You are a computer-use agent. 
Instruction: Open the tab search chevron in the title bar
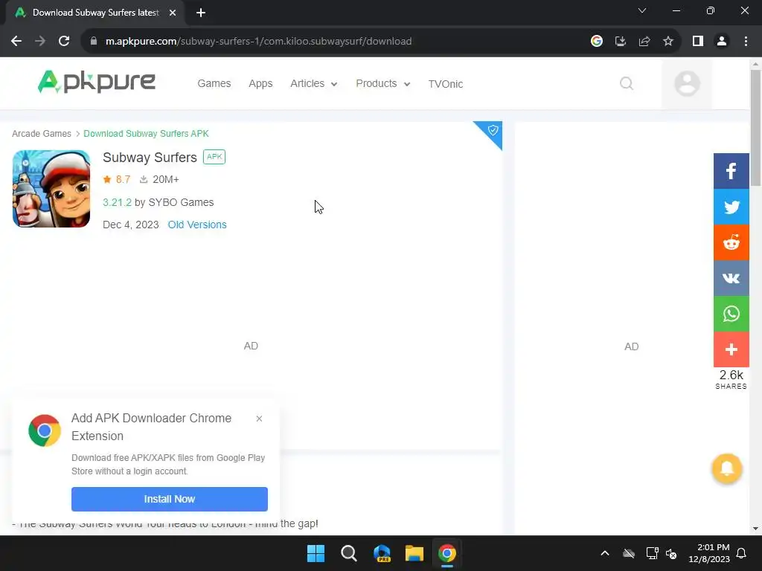click(x=642, y=10)
